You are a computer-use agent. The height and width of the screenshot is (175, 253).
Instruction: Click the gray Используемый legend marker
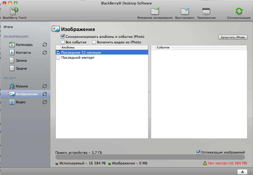pos(57,163)
